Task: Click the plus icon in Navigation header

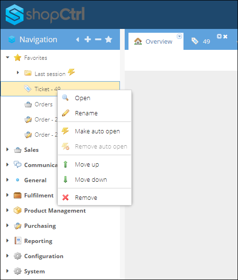Action: (x=88, y=39)
